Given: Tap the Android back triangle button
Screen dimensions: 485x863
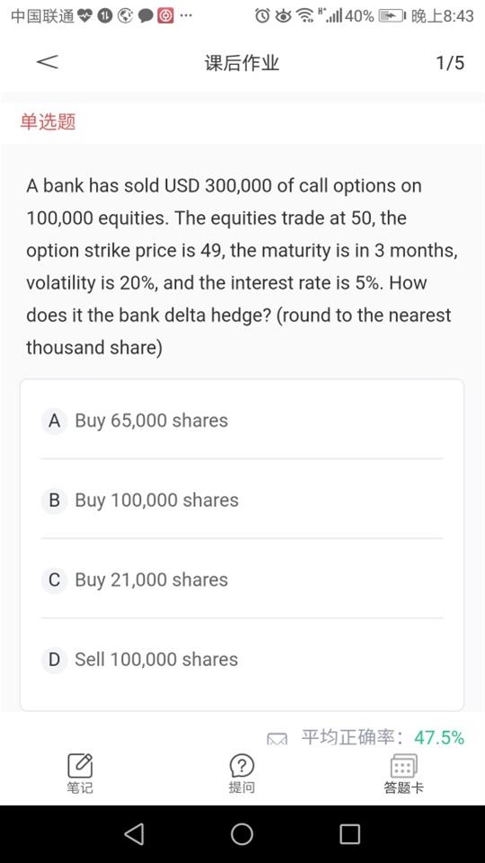Looking at the screenshot, I should pos(135,834).
